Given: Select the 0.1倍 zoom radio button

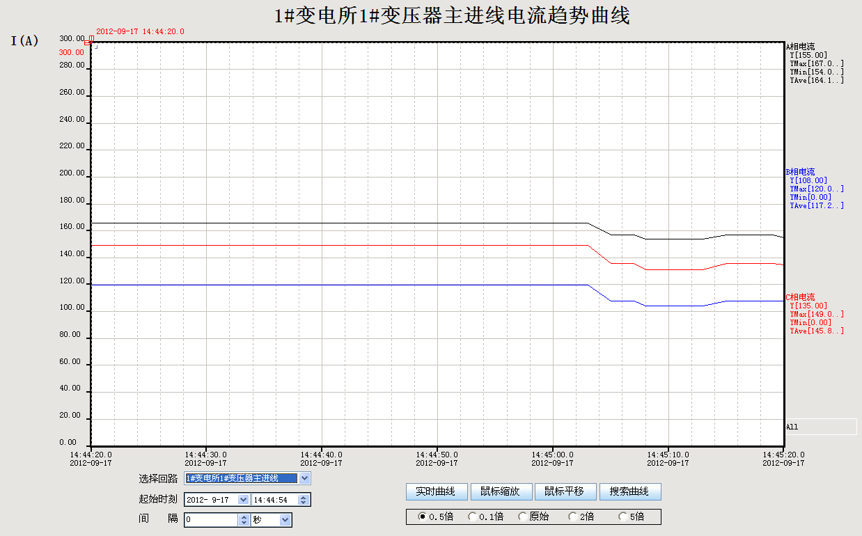Looking at the screenshot, I should tap(472, 517).
